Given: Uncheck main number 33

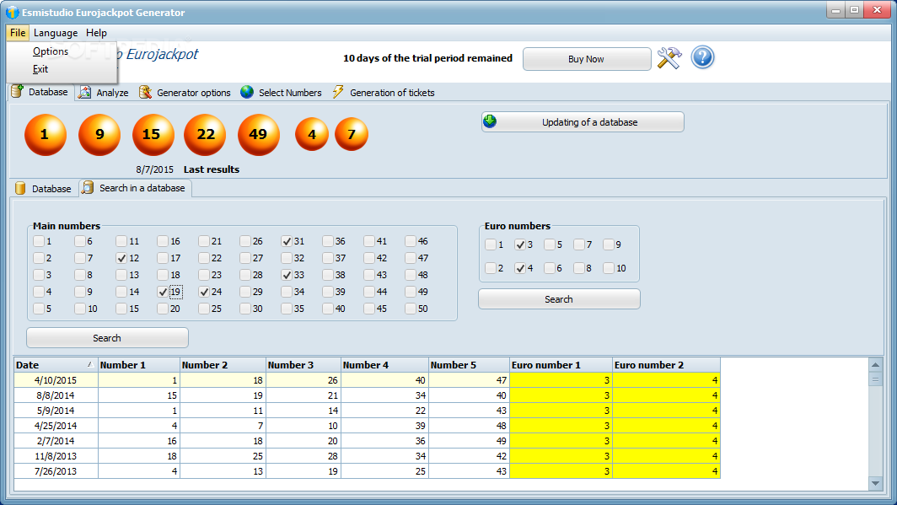Looking at the screenshot, I should (287, 275).
